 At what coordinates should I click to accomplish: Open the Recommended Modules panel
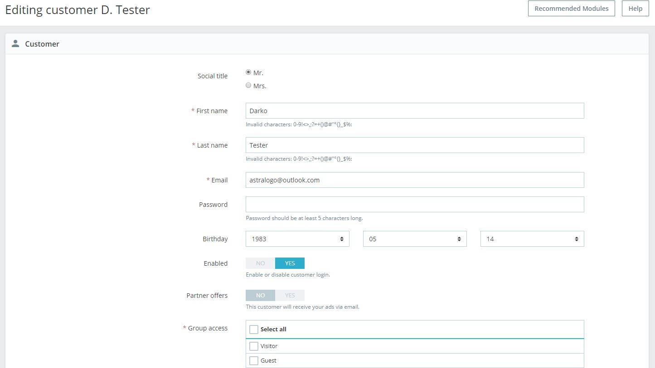571,8
